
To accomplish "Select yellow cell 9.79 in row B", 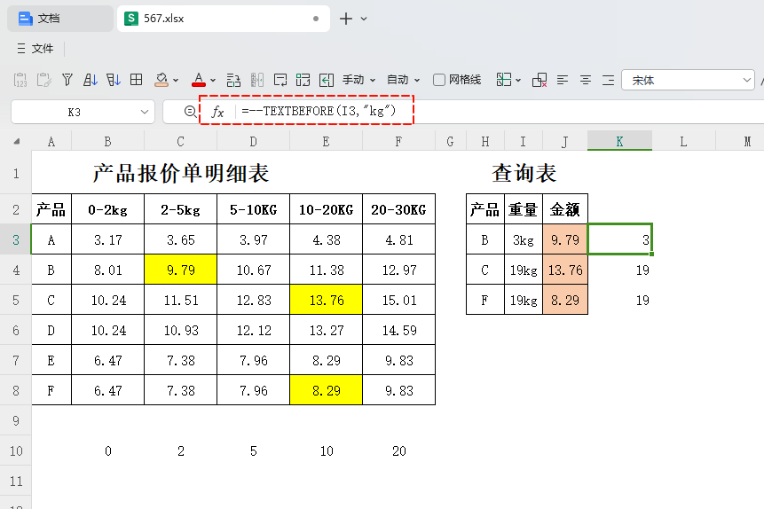I will [180, 270].
